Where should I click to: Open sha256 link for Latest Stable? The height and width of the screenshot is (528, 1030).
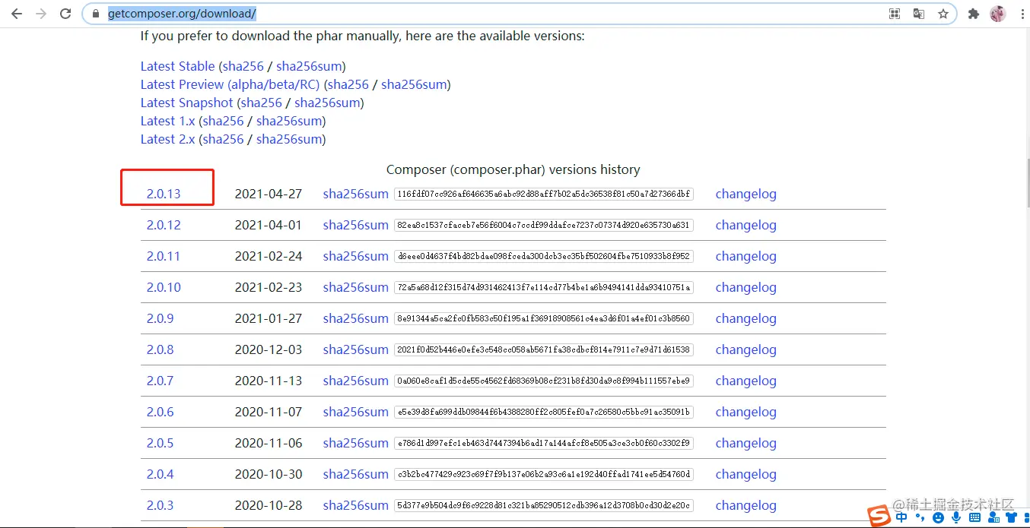pyautogui.click(x=243, y=66)
